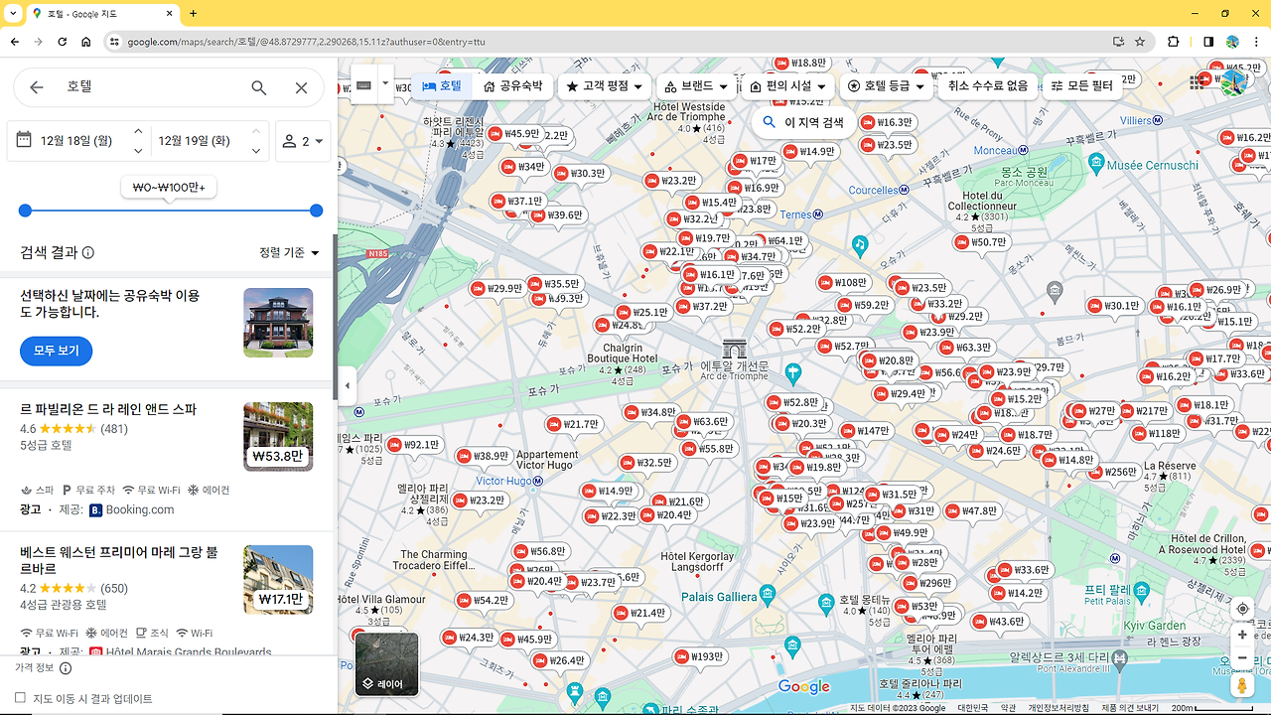
Task: Open 르 파빌리온 드 라 레인 앤드 스파 listing
Action: point(108,409)
